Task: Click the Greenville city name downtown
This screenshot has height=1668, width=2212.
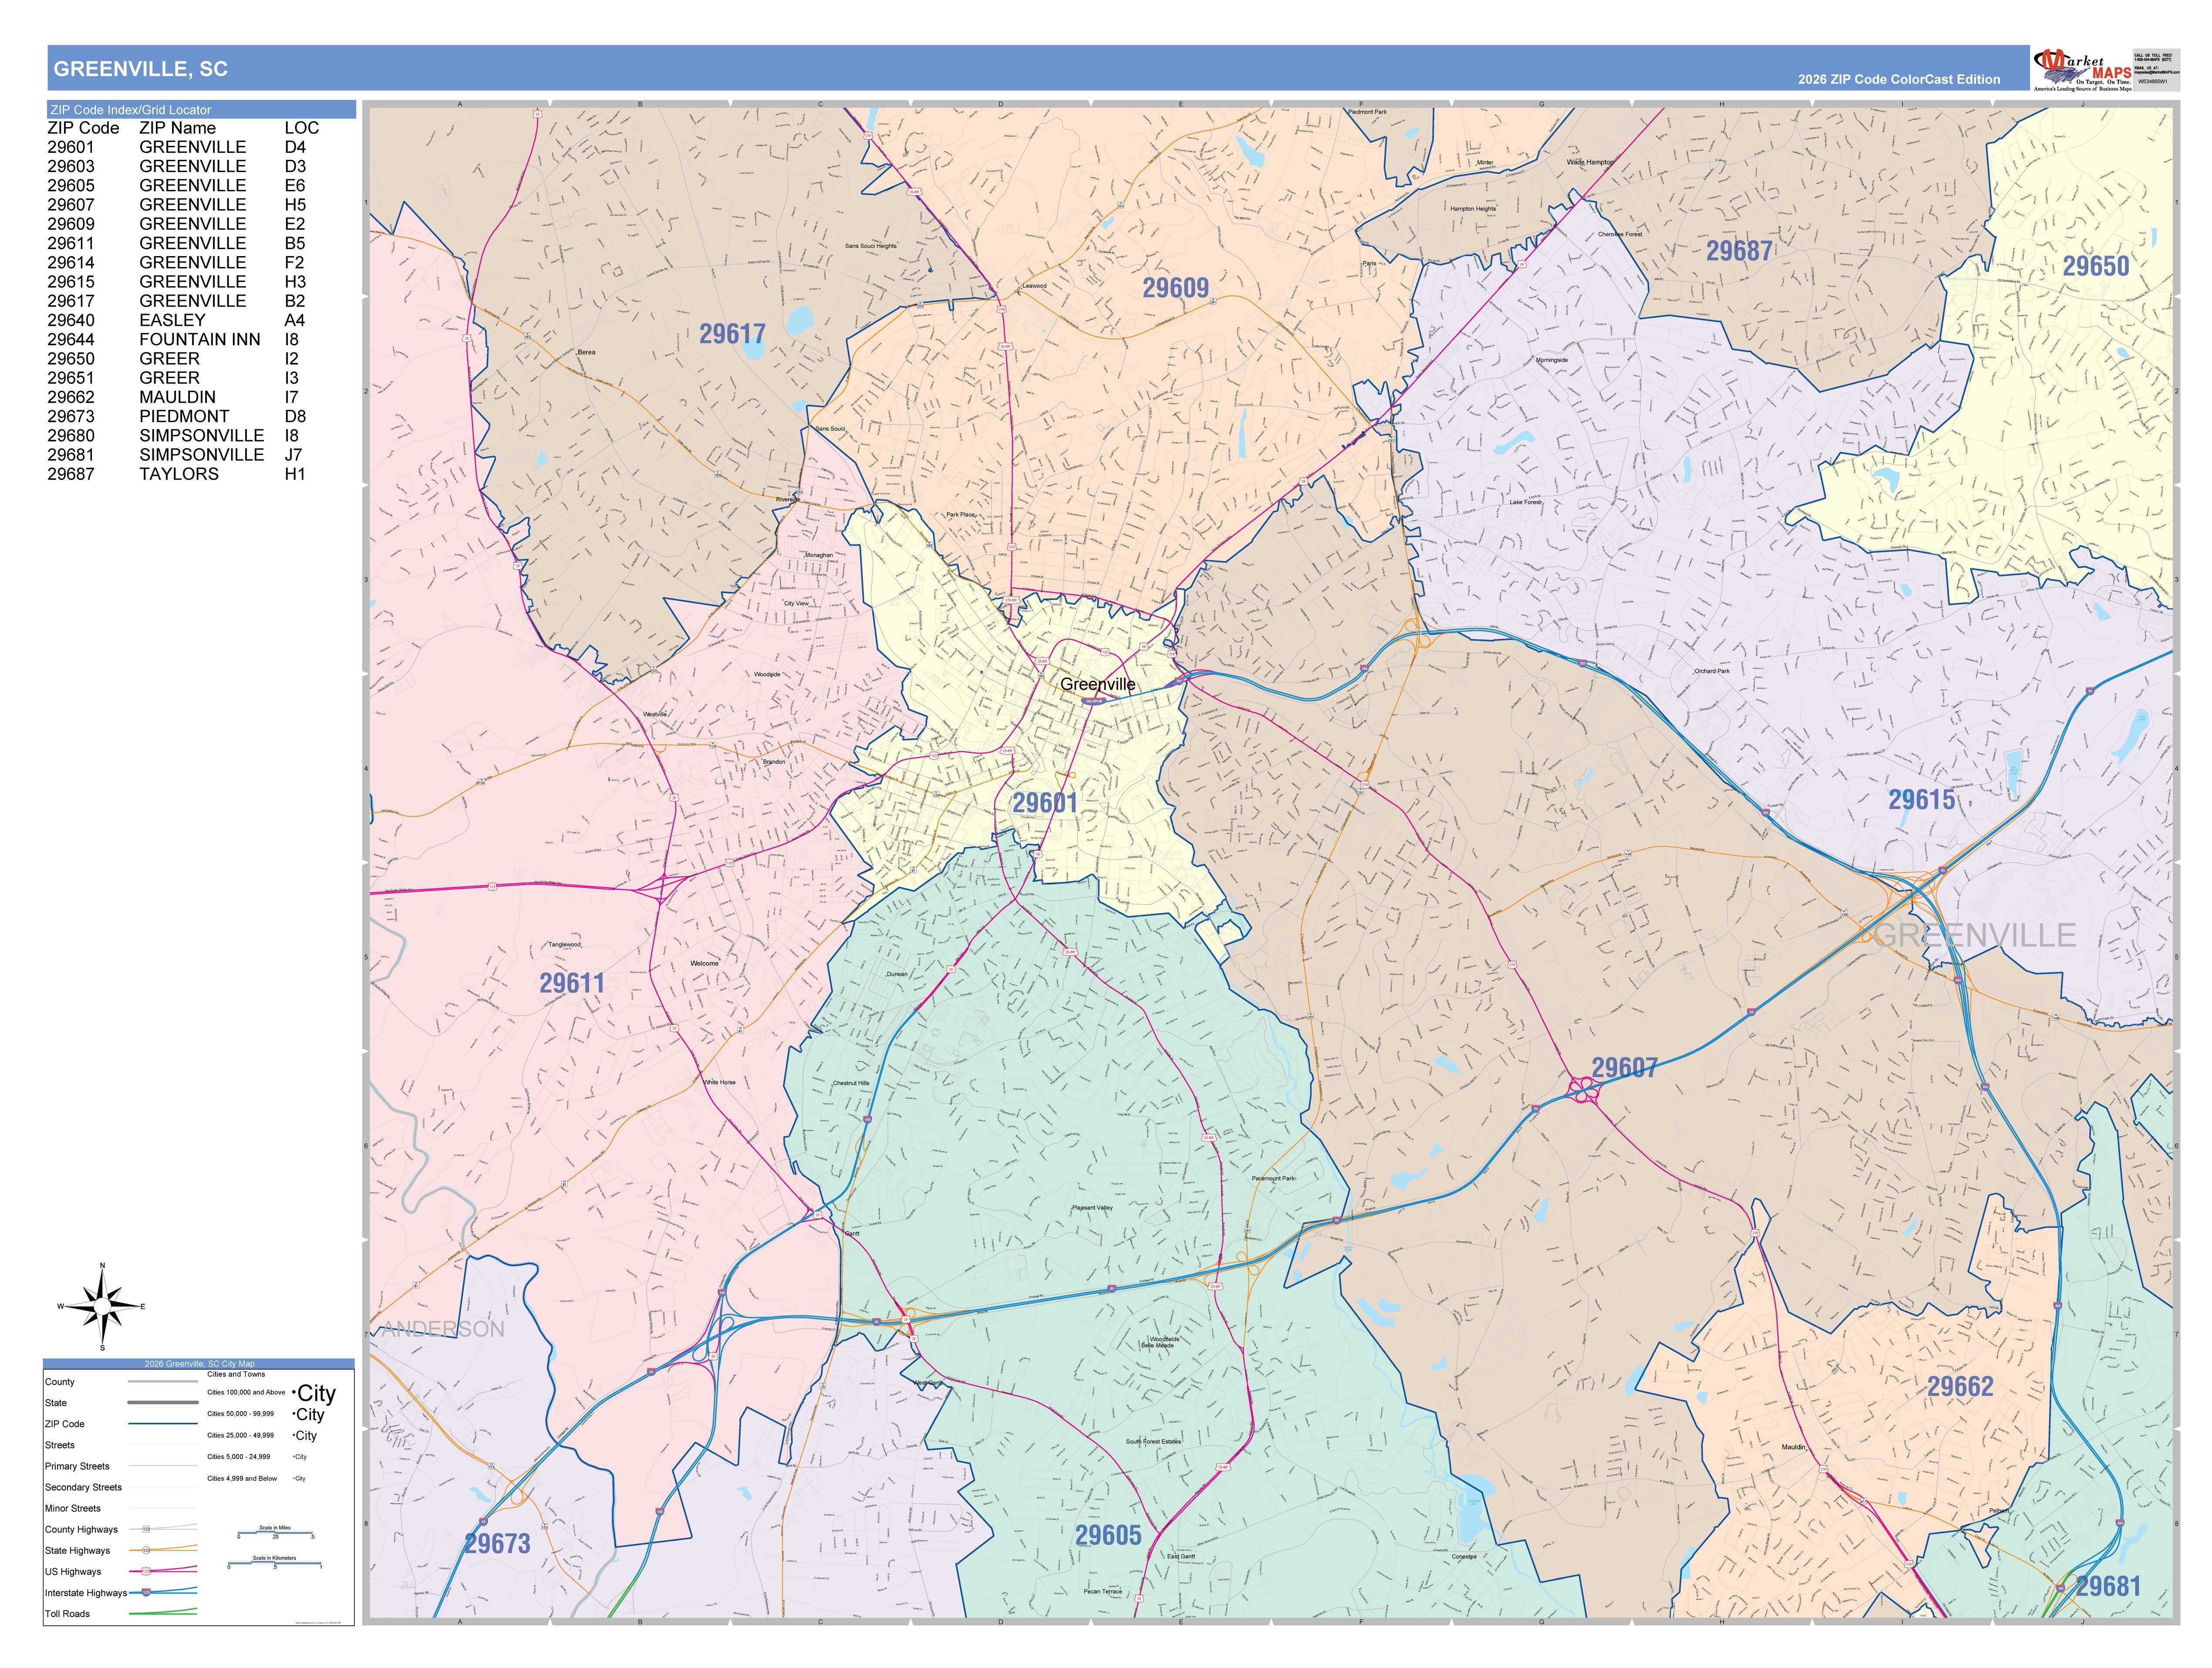Action: [x=1098, y=684]
